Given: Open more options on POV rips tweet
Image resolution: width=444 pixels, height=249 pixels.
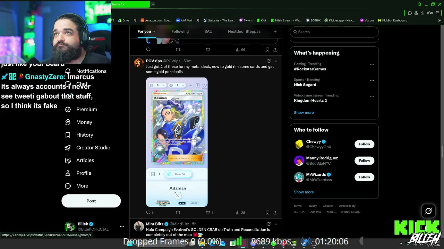Looking at the screenshot, I should click(275, 61).
